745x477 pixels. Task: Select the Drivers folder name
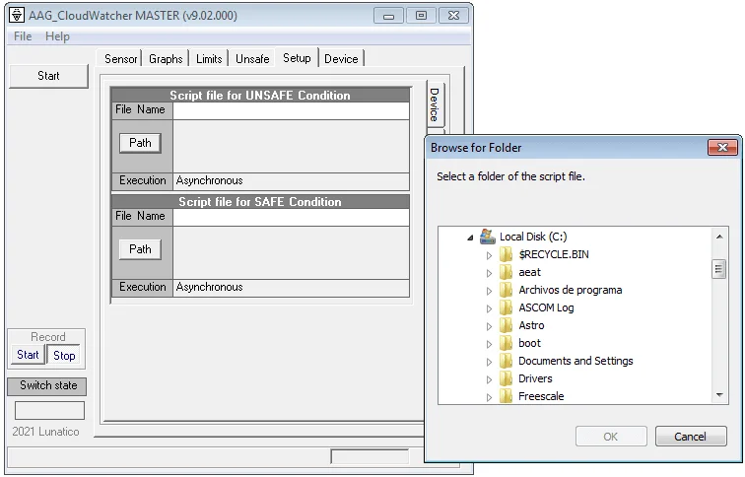click(x=535, y=378)
